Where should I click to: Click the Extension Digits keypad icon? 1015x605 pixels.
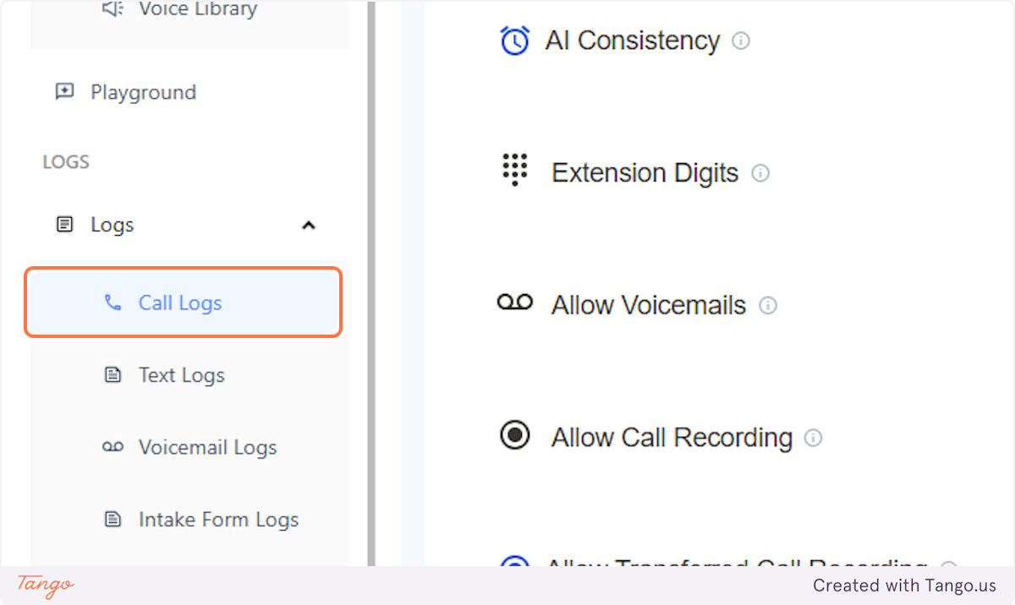click(x=514, y=170)
